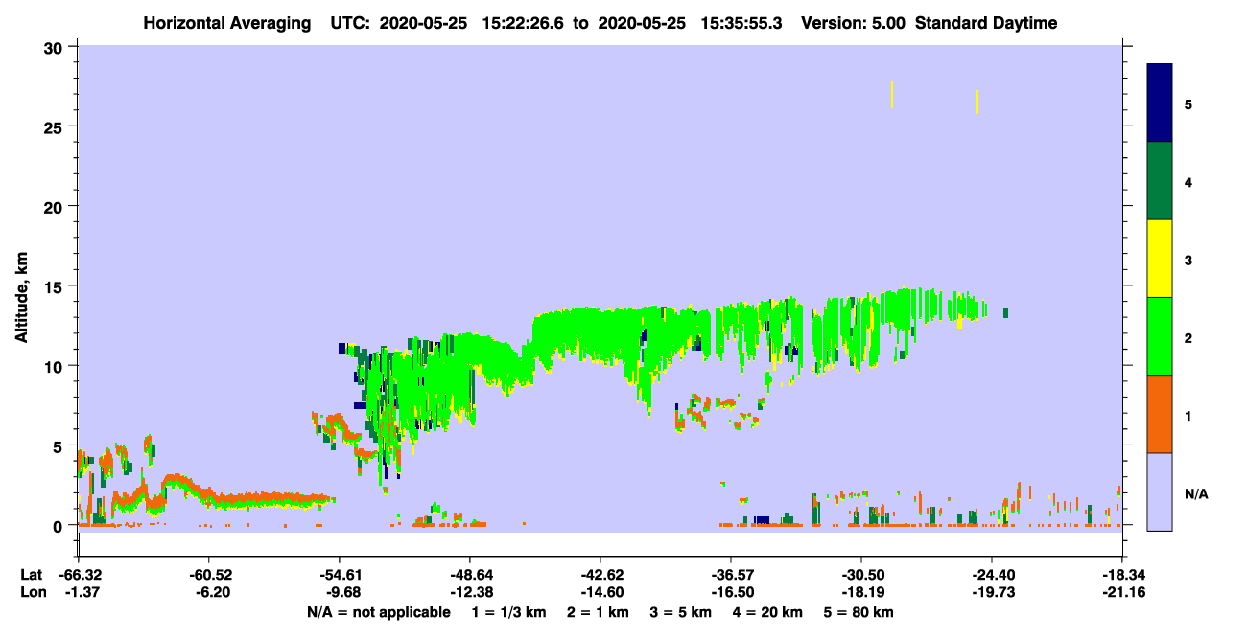Click the yellow color bar segment labeled 3

pyautogui.click(x=1160, y=259)
